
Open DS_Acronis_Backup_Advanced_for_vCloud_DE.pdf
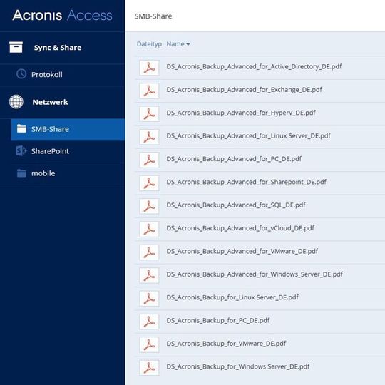pyautogui.click(x=240, y=228)
